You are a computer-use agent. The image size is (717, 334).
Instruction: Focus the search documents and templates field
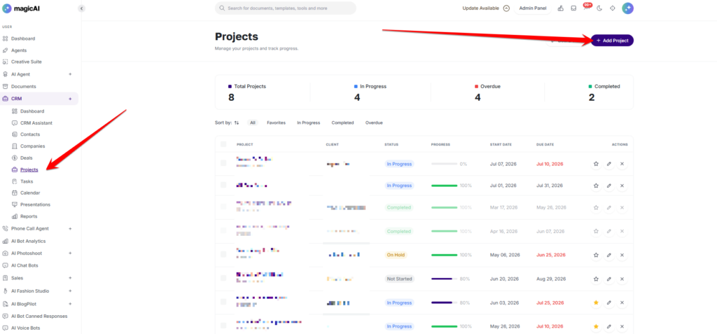[x=286, y=8]
